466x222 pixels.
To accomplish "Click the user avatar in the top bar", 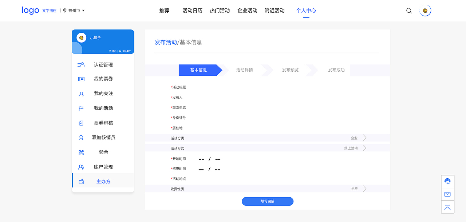I will [425, 11].
